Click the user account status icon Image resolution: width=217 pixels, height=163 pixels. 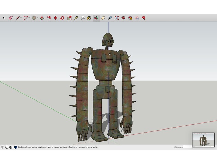[x=11, y=147]
